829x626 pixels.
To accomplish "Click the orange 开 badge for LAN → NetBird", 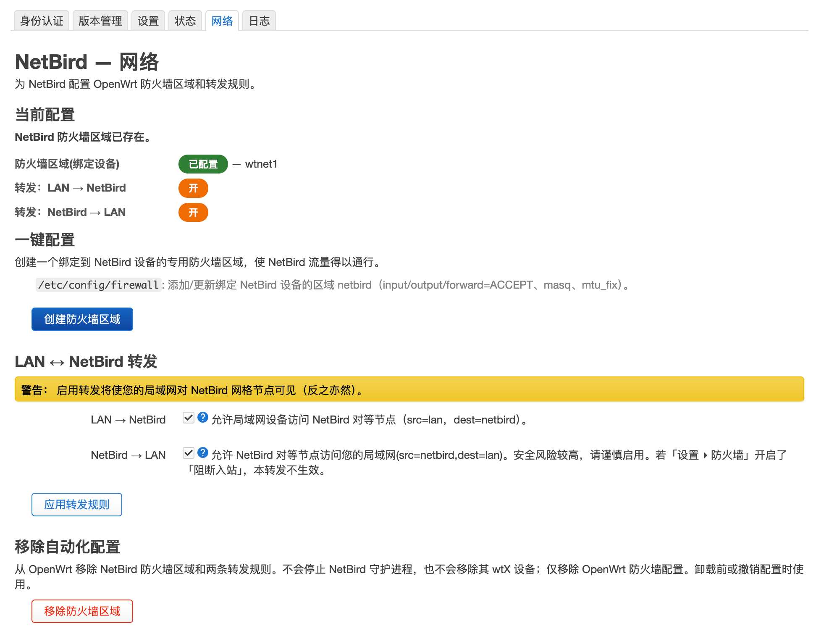I will click(x=193, y=188).
